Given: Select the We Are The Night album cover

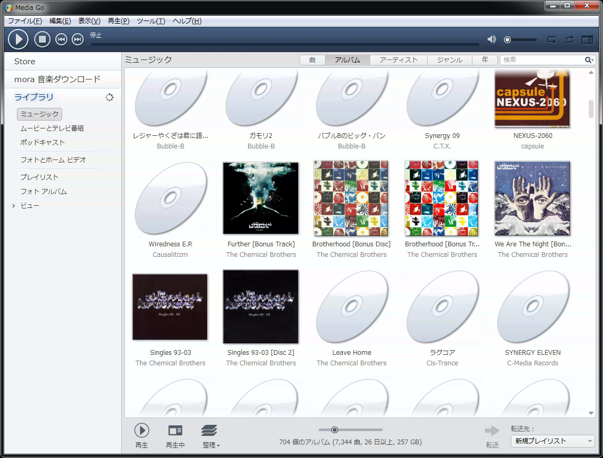Looking at the screenshot, I should pos(532,198).
